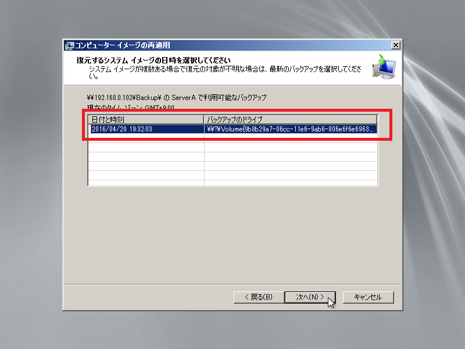The width and height of the screenshot is (465, 349).
Task: Sort by the バックアップのドライブ column header
Action: [x=291, y=119]
